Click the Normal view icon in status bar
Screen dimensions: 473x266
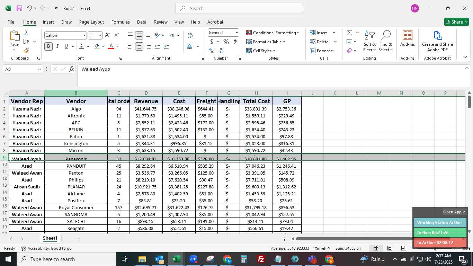coord(376,248)
